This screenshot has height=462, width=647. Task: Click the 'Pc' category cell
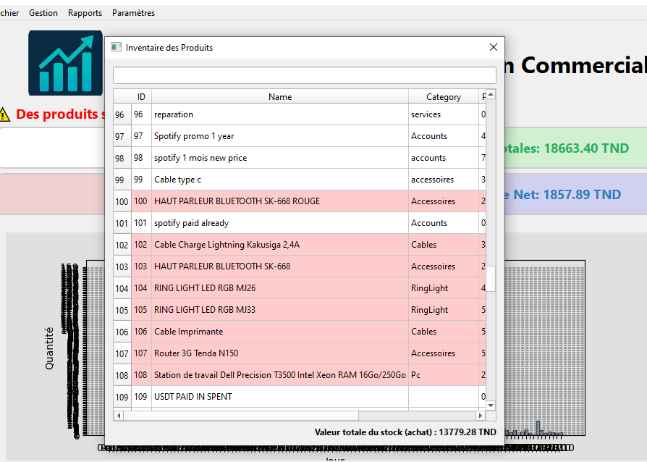click(444, 375)
